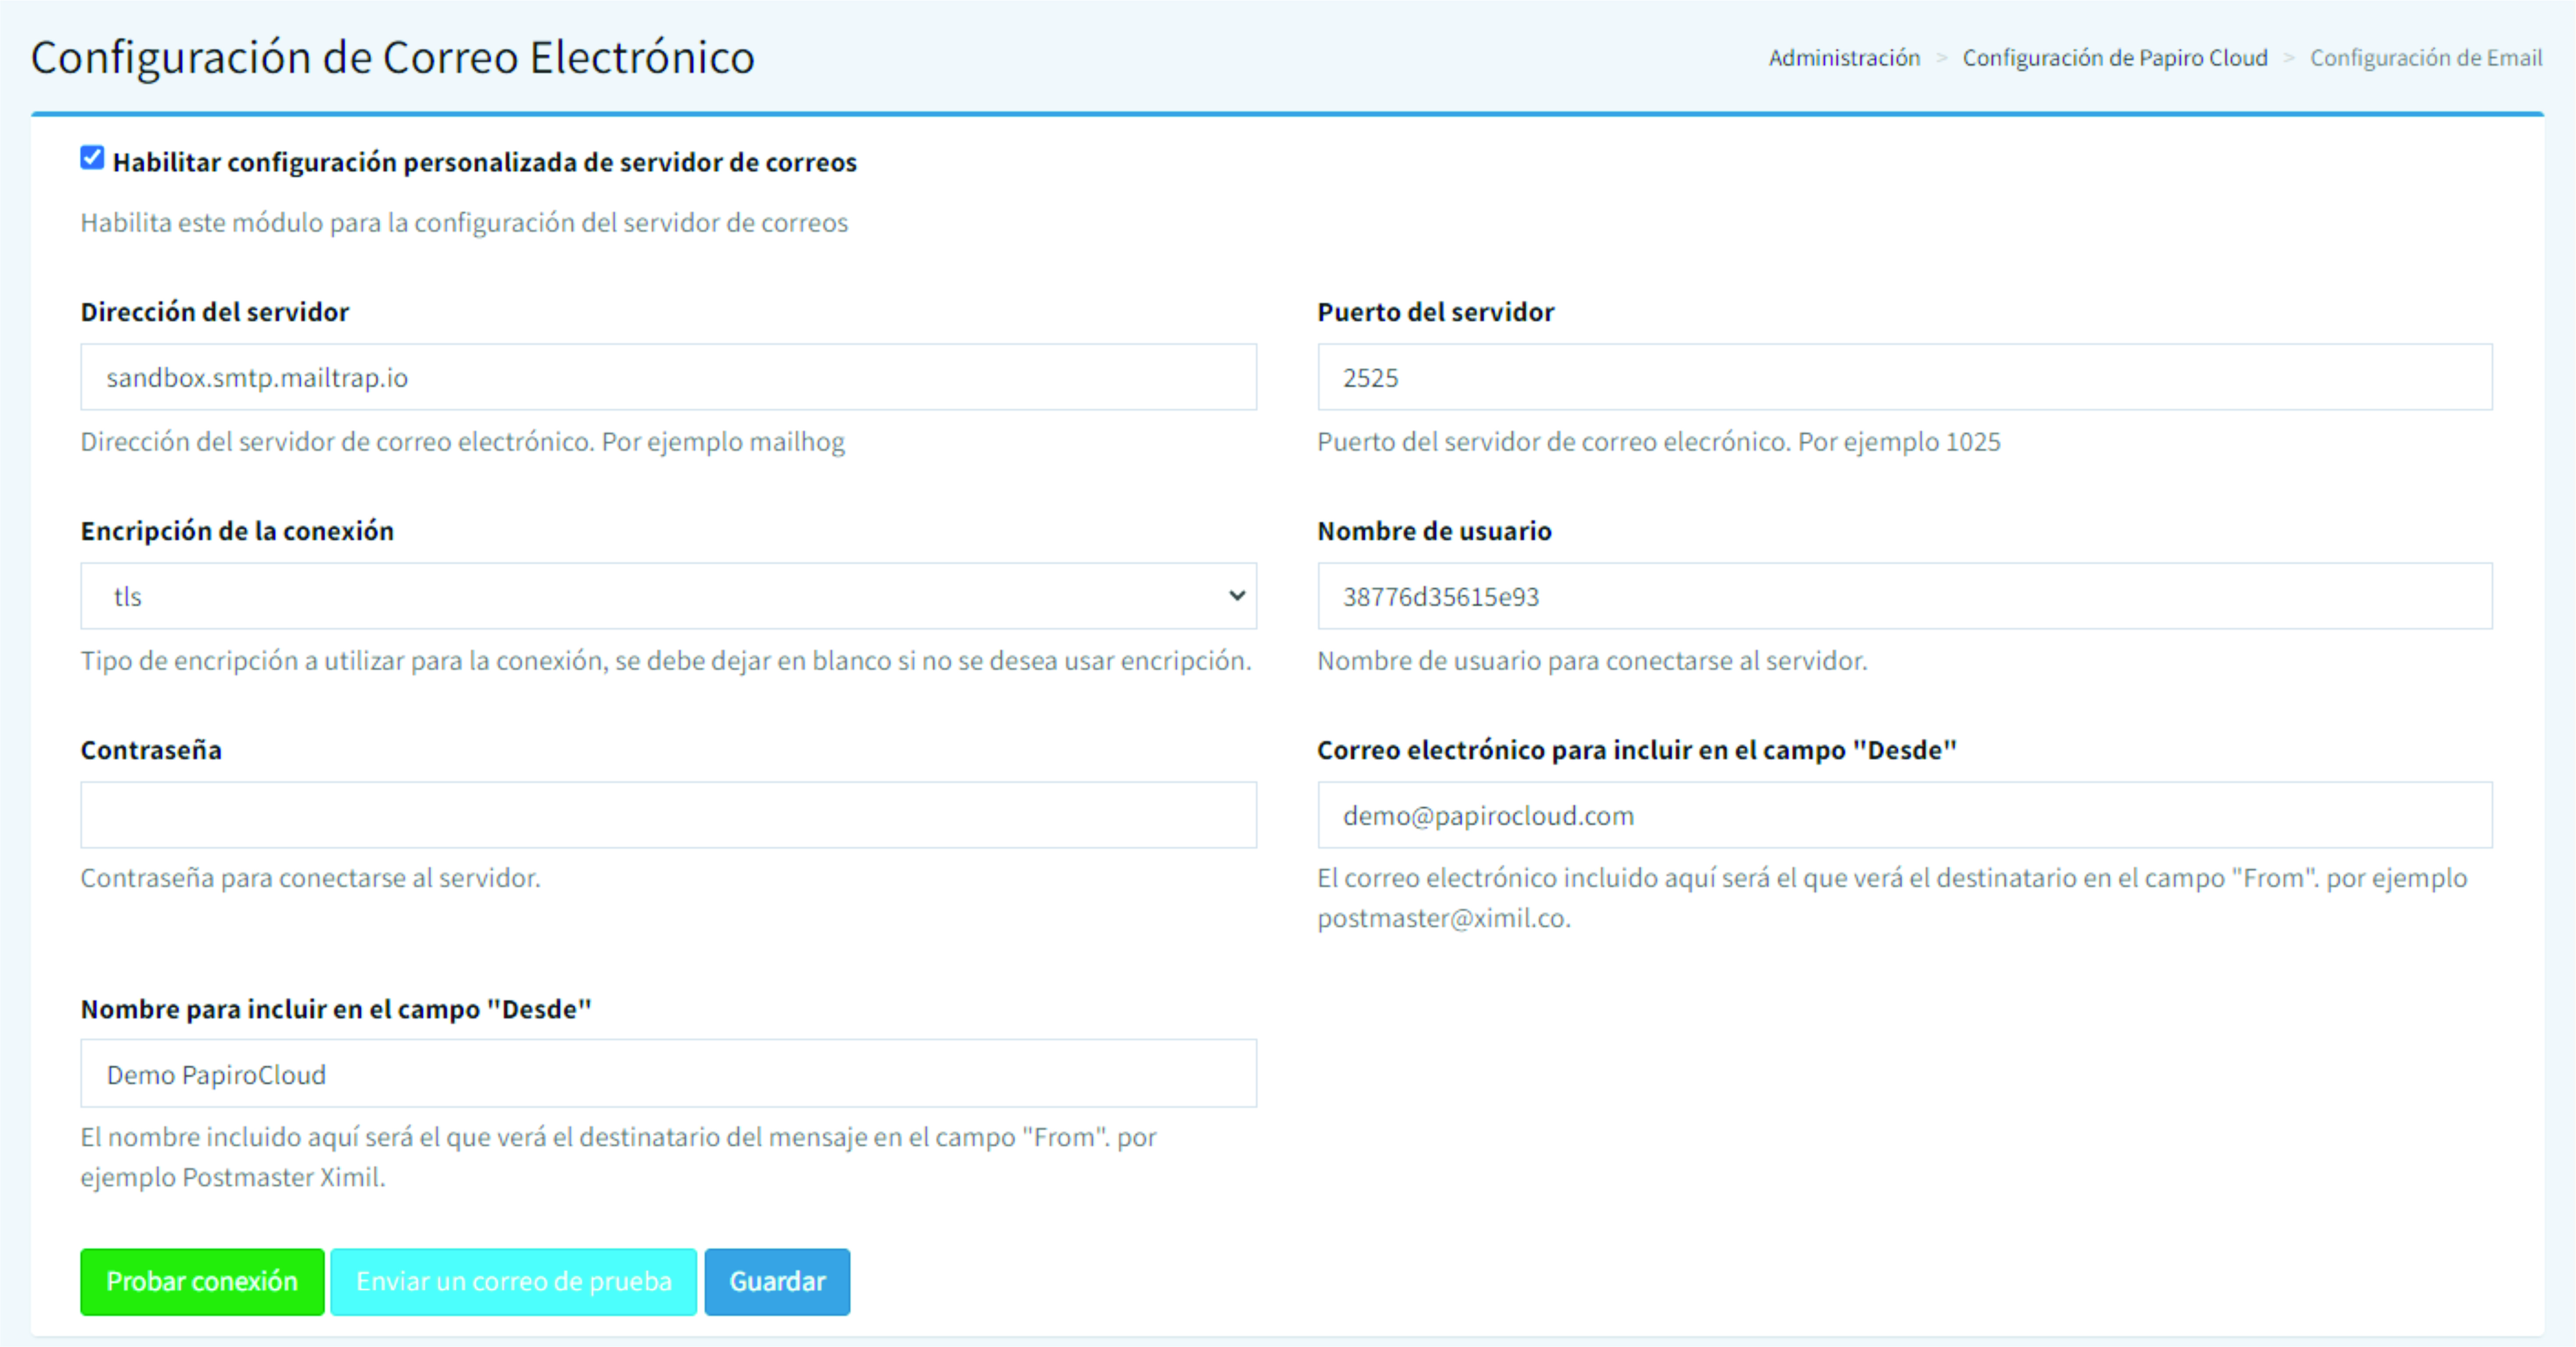Go to Configuración de Papiro Cloud breadcrumb
The height and width of the screenshot is (1347, 2576).
[2115, 58]
